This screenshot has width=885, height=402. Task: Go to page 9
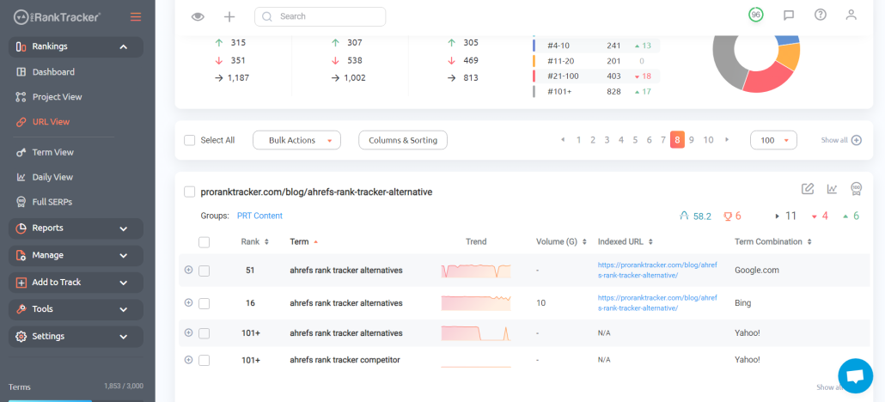coord(692,140)
